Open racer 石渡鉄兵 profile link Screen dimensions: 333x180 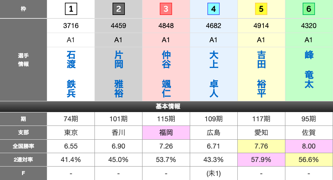point(71,74)
